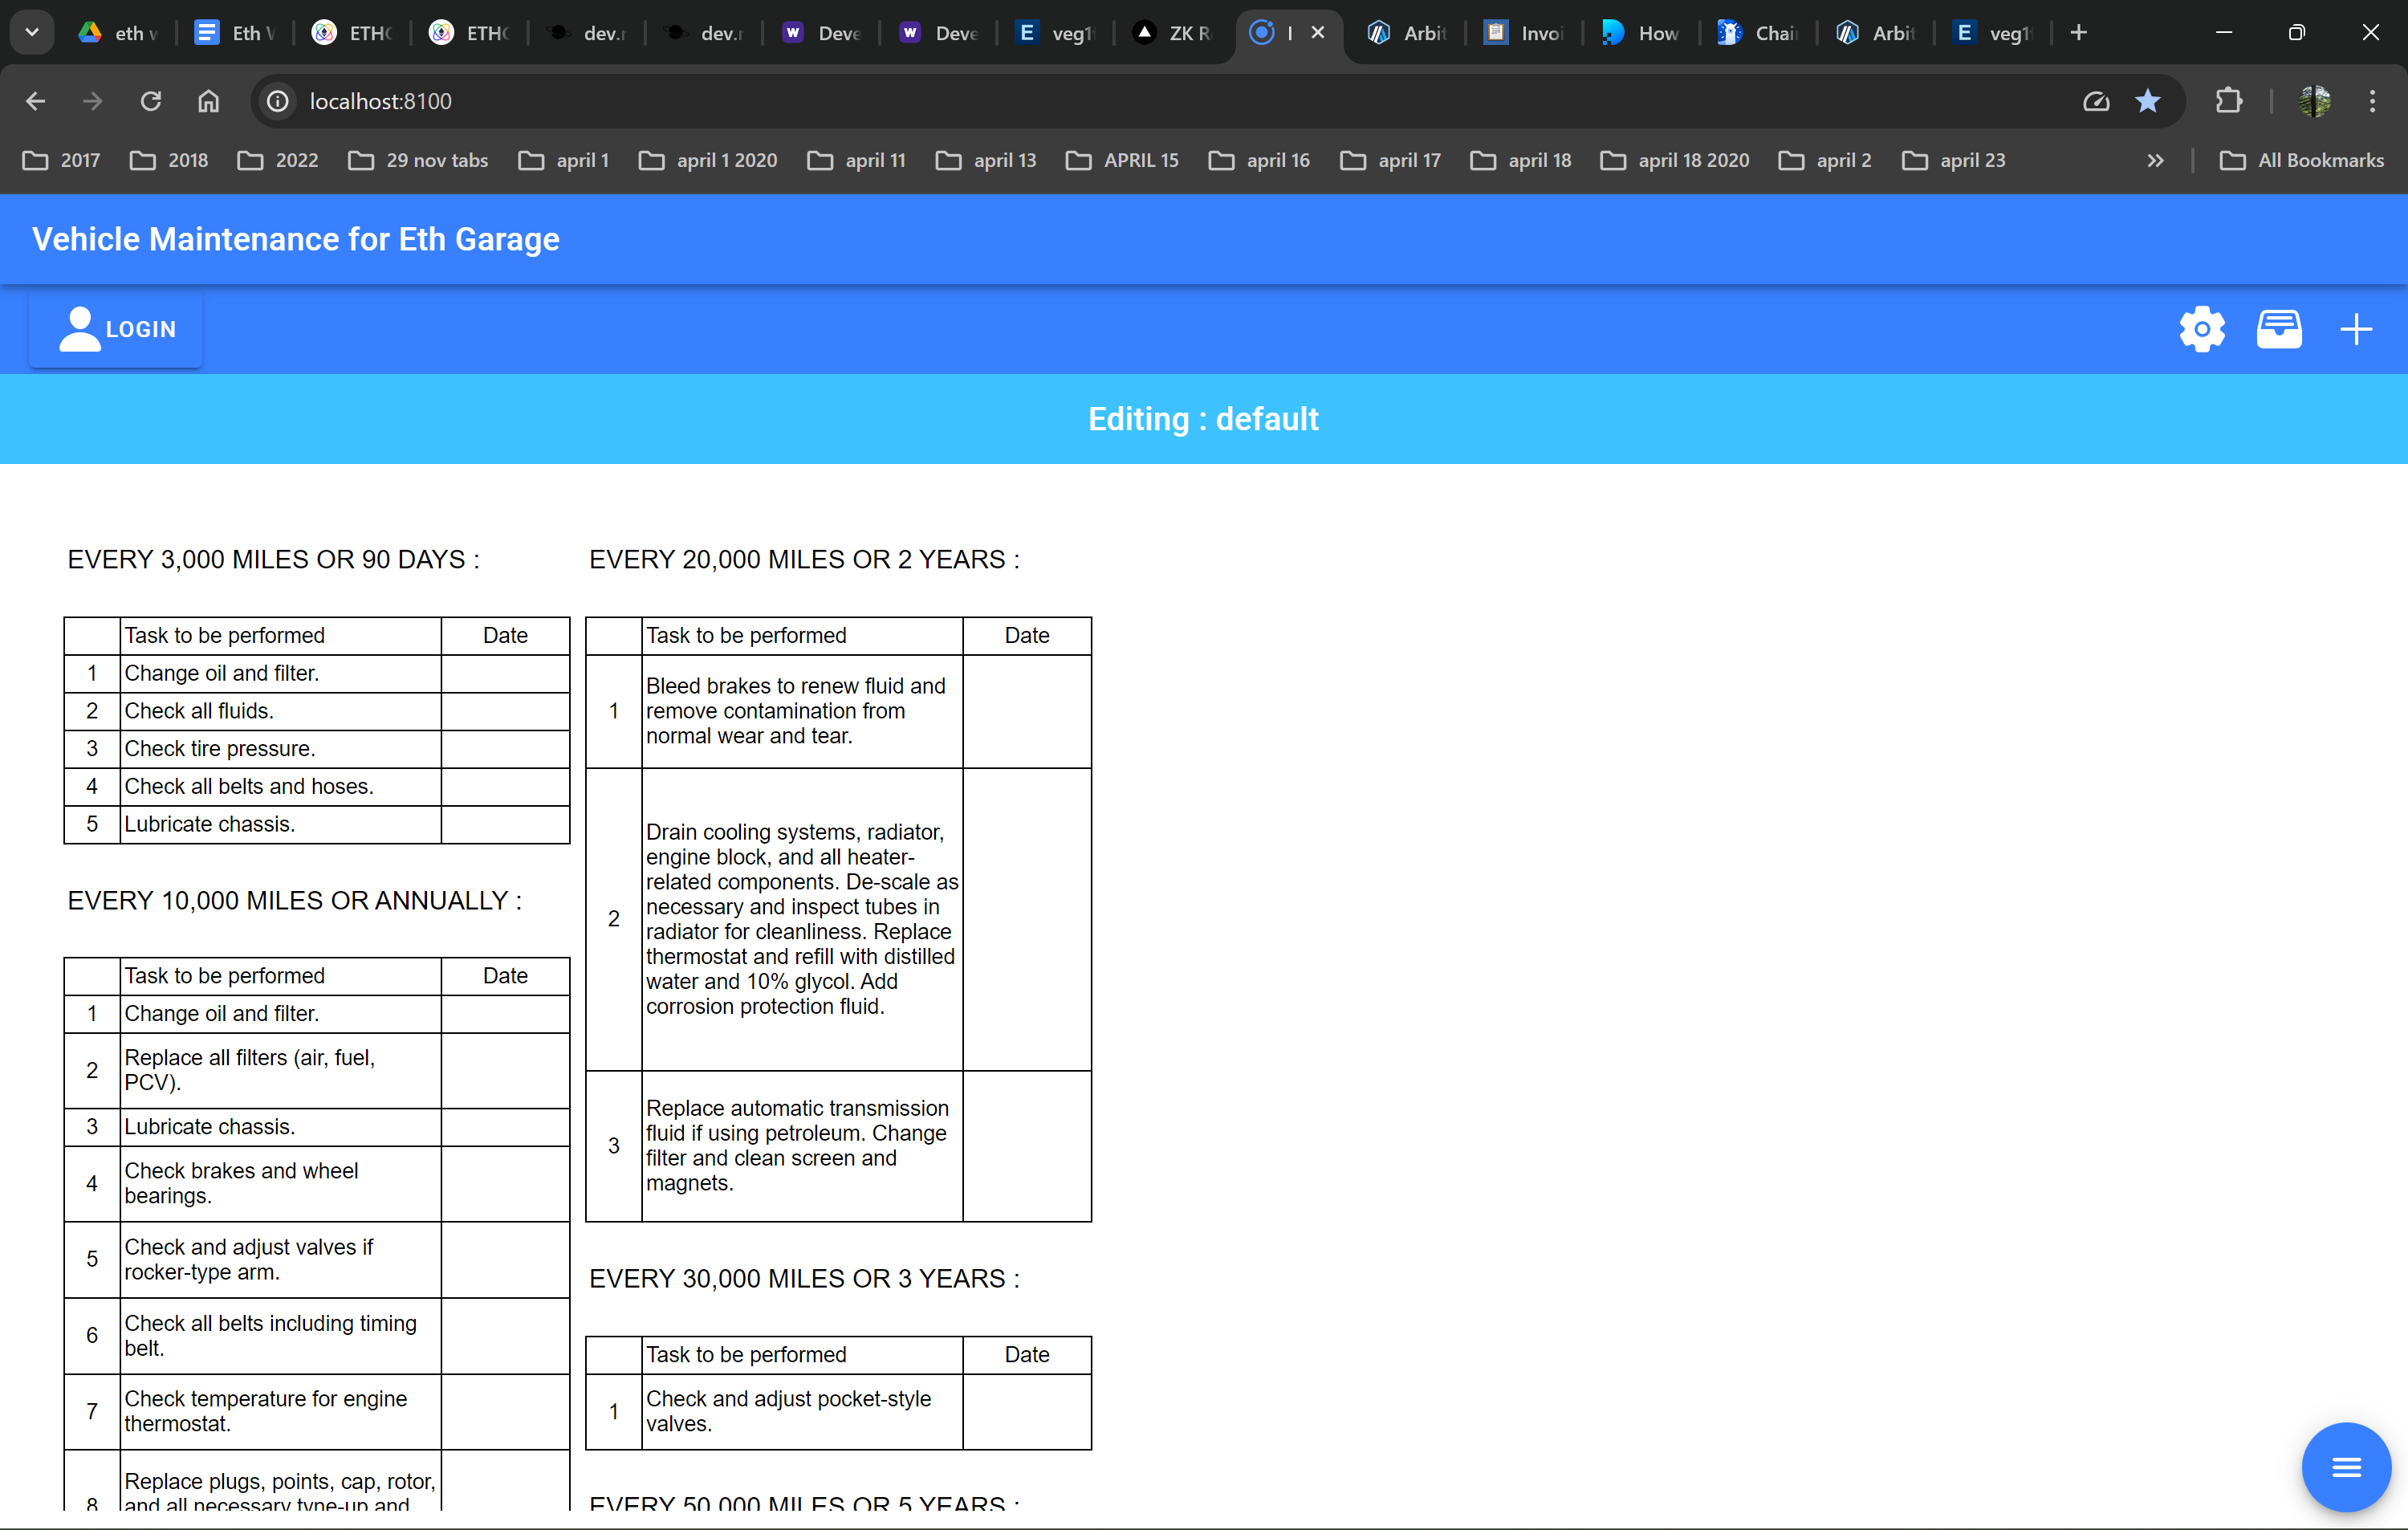
Task: Toggle the browser profile icon menu
Action: [x=2313, y=100]
